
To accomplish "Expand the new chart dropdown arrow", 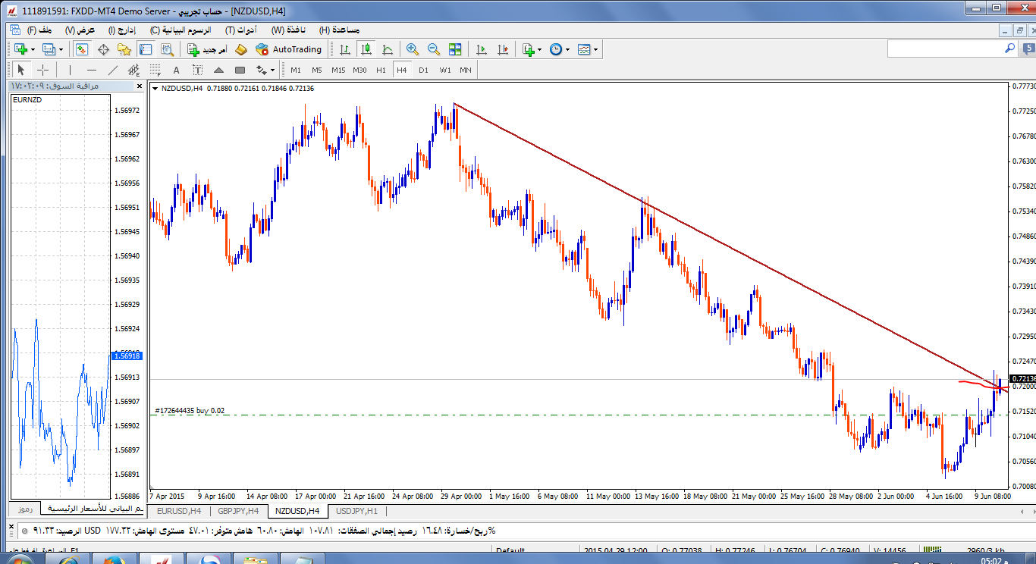I will point(33,49).
